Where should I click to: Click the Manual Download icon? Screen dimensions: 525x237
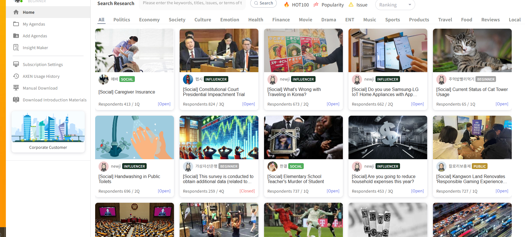[x=16, y=88]
